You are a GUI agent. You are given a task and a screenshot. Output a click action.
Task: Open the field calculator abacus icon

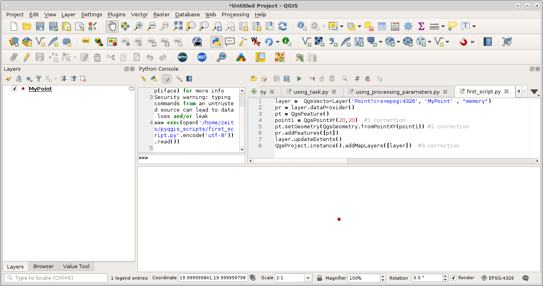click(x=395, y=26)
